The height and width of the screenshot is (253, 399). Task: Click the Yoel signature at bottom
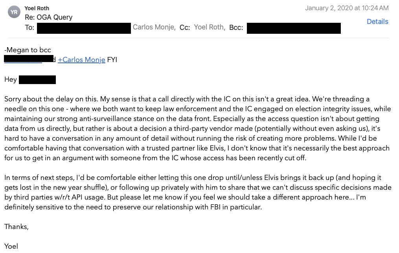click(11, 247)
